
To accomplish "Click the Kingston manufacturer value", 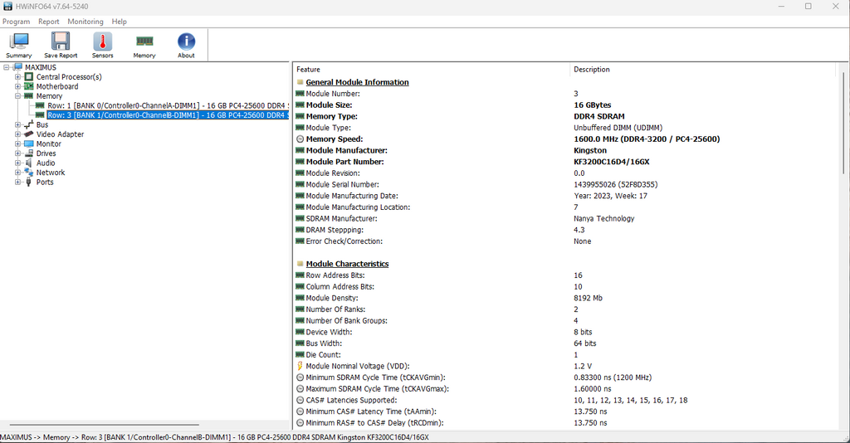I will [590, 150].
